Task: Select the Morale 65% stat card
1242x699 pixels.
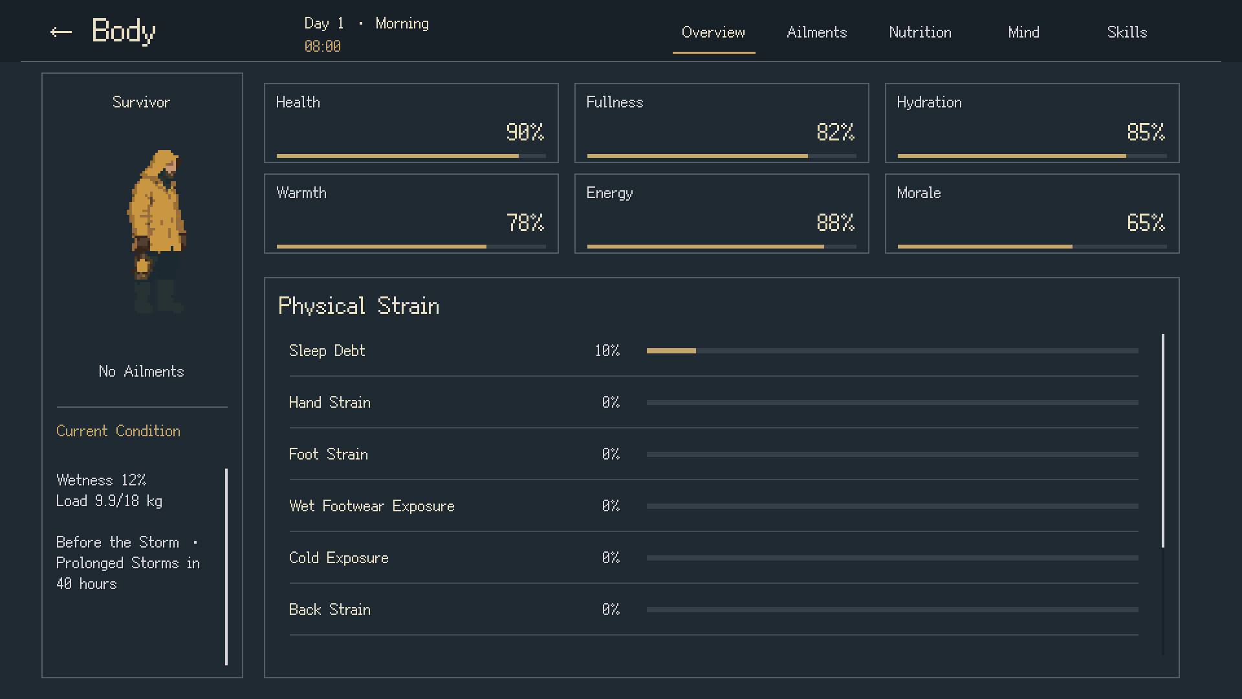Action: pyautogui.click(x=1032, y=214)
